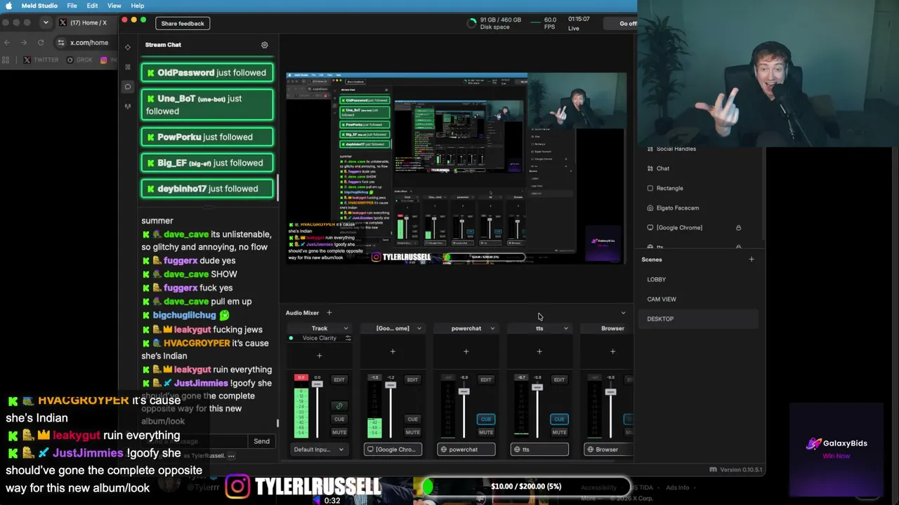Adjust the powerchat channel volume fader
899x505 pixels.
coord(464,391)
